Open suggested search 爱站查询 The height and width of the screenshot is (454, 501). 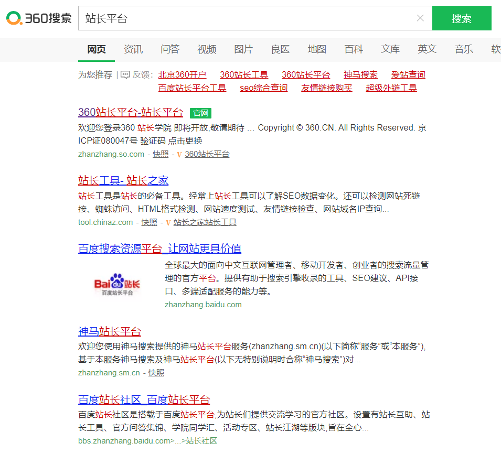[x=408, y=75]
